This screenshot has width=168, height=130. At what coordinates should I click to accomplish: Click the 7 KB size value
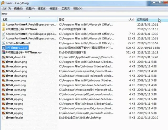pos(132,34)
